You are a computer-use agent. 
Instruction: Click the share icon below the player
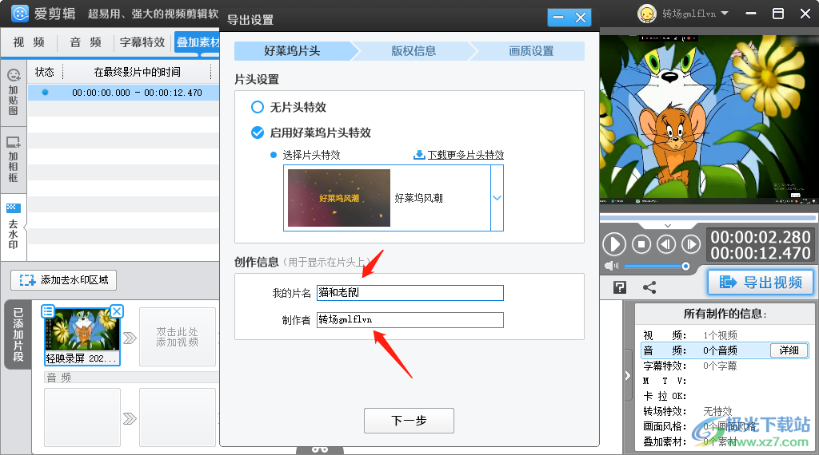[649, 287]
